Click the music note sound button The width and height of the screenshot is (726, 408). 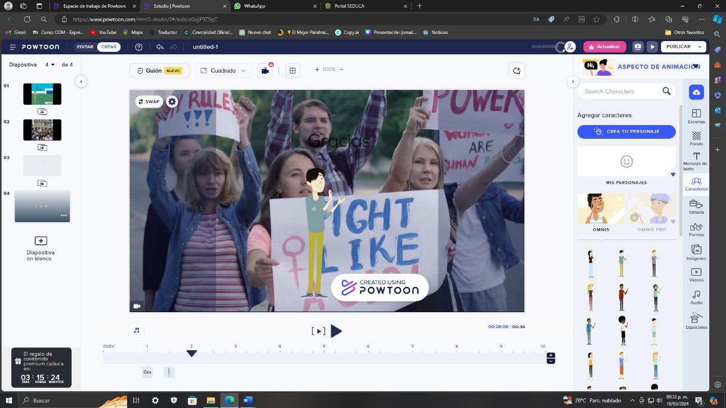point(137,330)
